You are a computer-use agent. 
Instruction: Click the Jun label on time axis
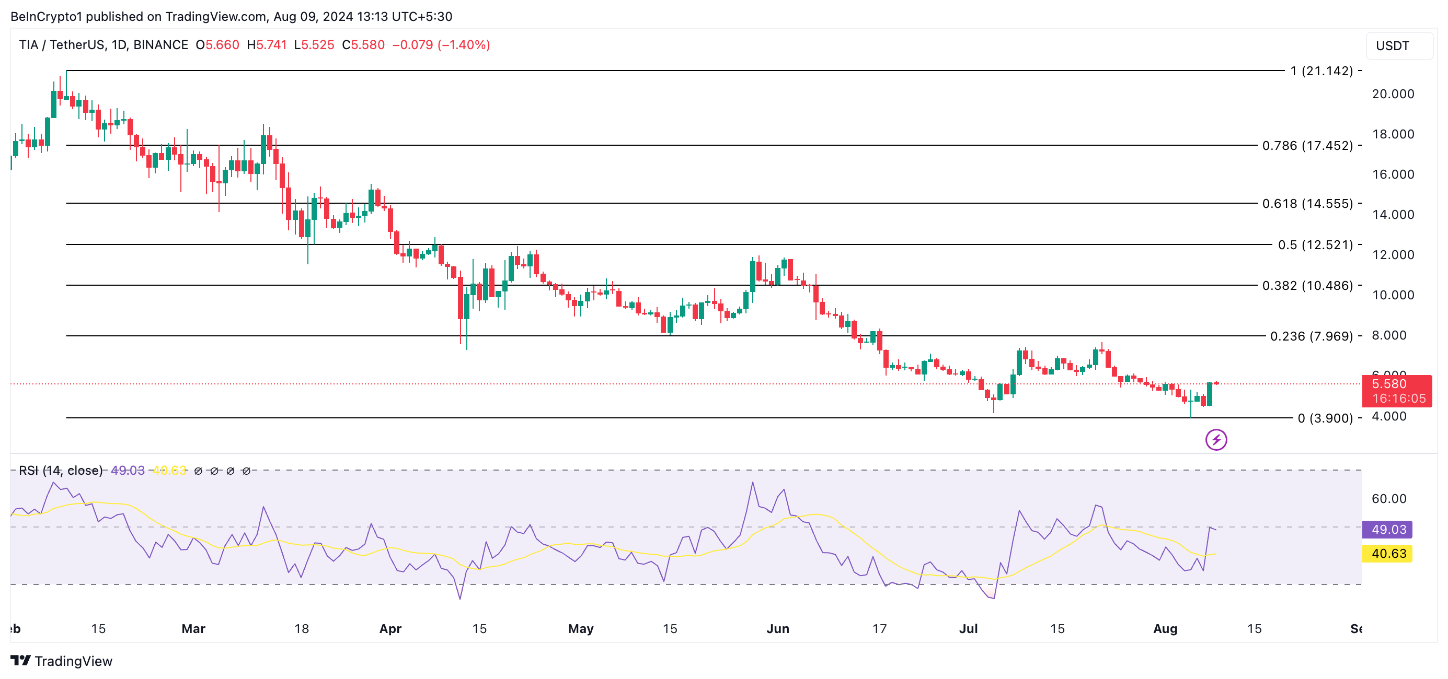click(x=777, y=628)
